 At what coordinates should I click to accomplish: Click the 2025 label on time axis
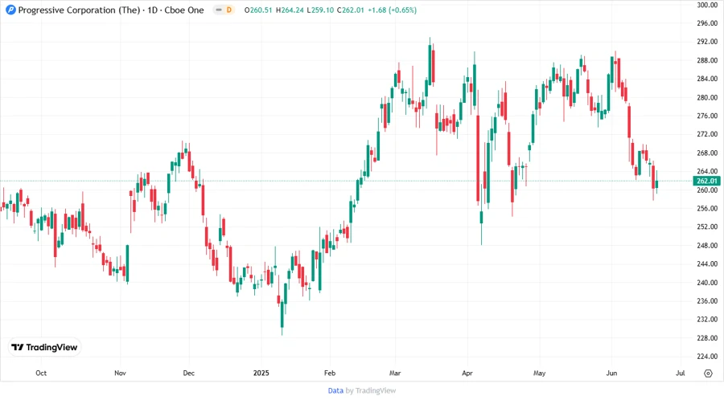click(261, 373)
